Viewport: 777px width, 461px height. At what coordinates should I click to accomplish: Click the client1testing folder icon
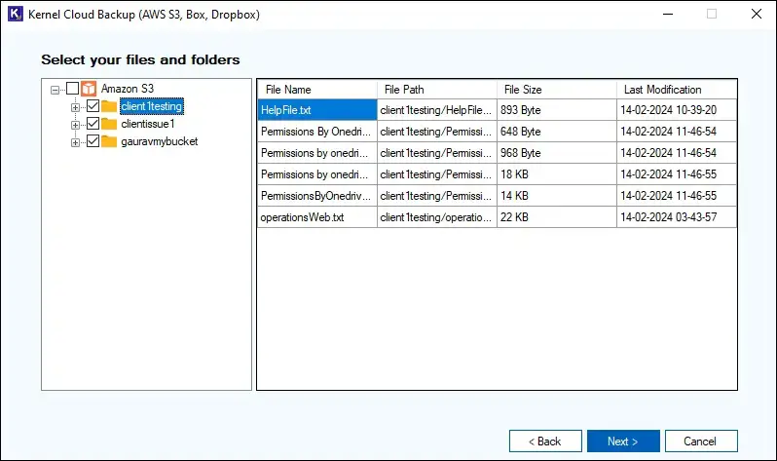(x=109, y=106)
